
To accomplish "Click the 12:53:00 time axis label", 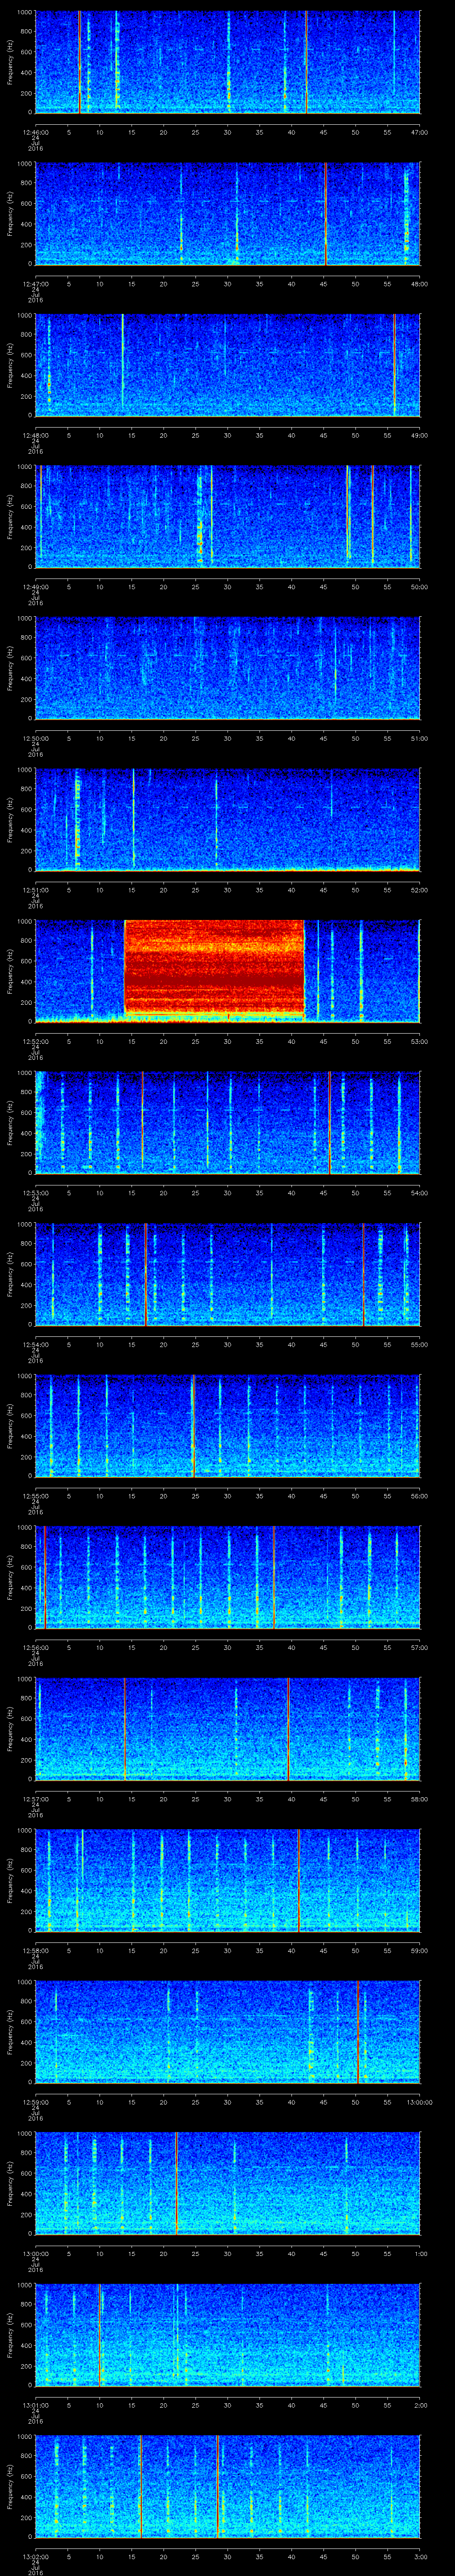I will tap(36, 1193).
